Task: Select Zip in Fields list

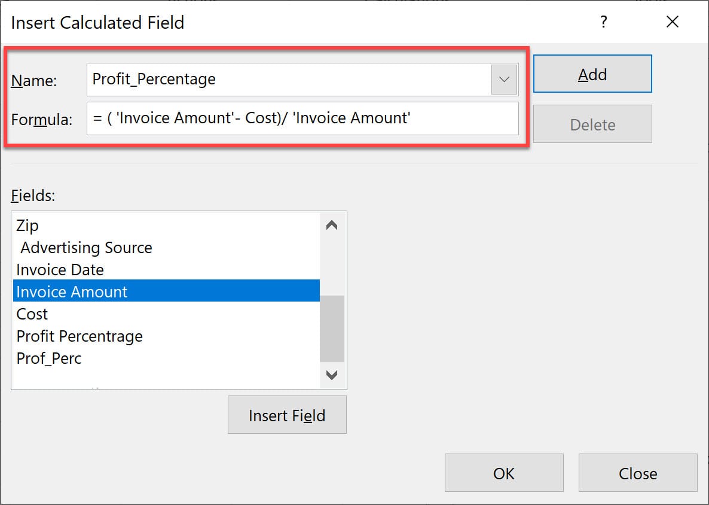Action: click(27, 226)
